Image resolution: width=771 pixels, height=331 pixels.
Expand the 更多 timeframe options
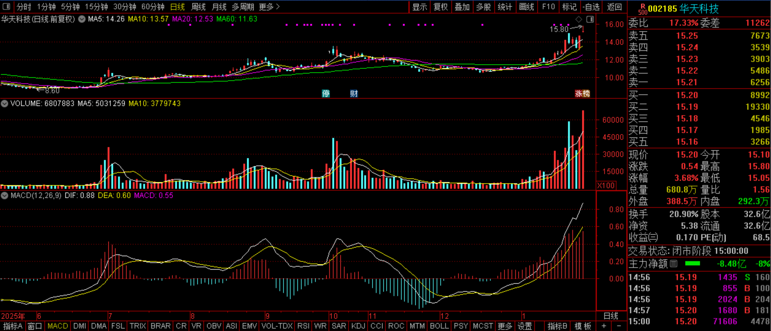[x=269, y=7]
